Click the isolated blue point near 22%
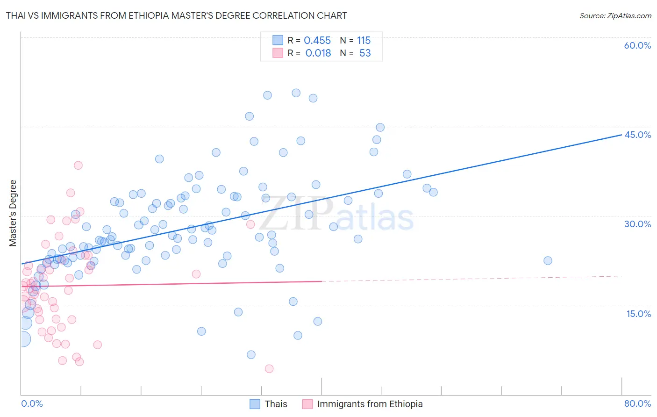The height and width of the screenshot is (417, 657). tap(548, 260)
